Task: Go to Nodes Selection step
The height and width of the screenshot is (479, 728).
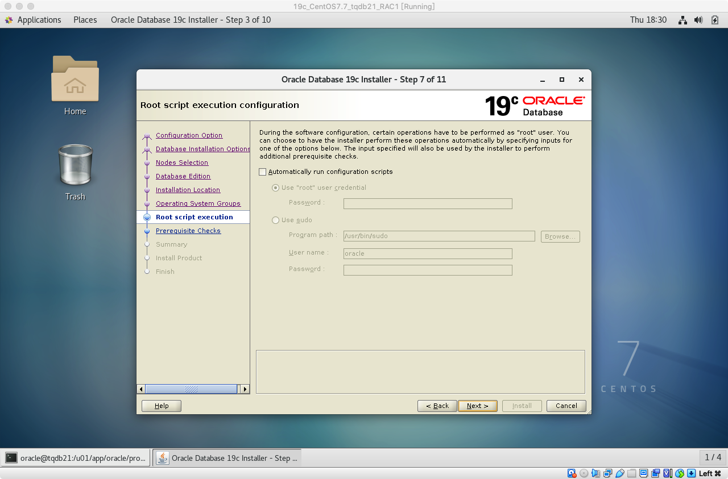Action: pyautogui.click(x=182, y=163)
